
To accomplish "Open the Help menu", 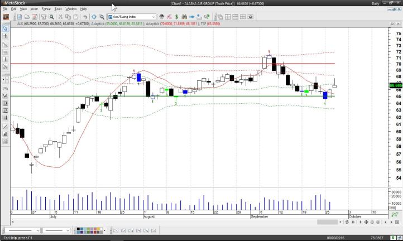I will (x=83, y=9).
